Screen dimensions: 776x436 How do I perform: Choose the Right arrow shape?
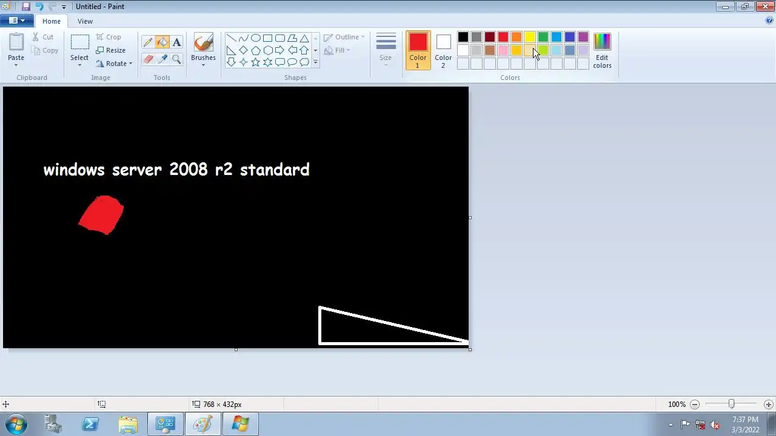pos(279,50)
